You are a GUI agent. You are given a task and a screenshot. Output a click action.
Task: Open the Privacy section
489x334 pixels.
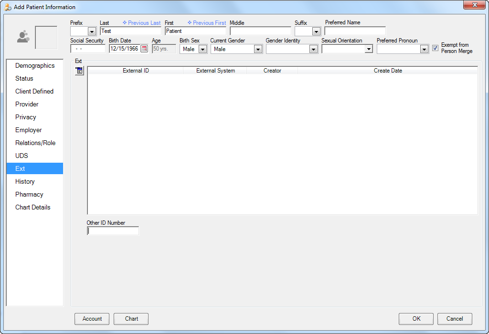(34, 117)
